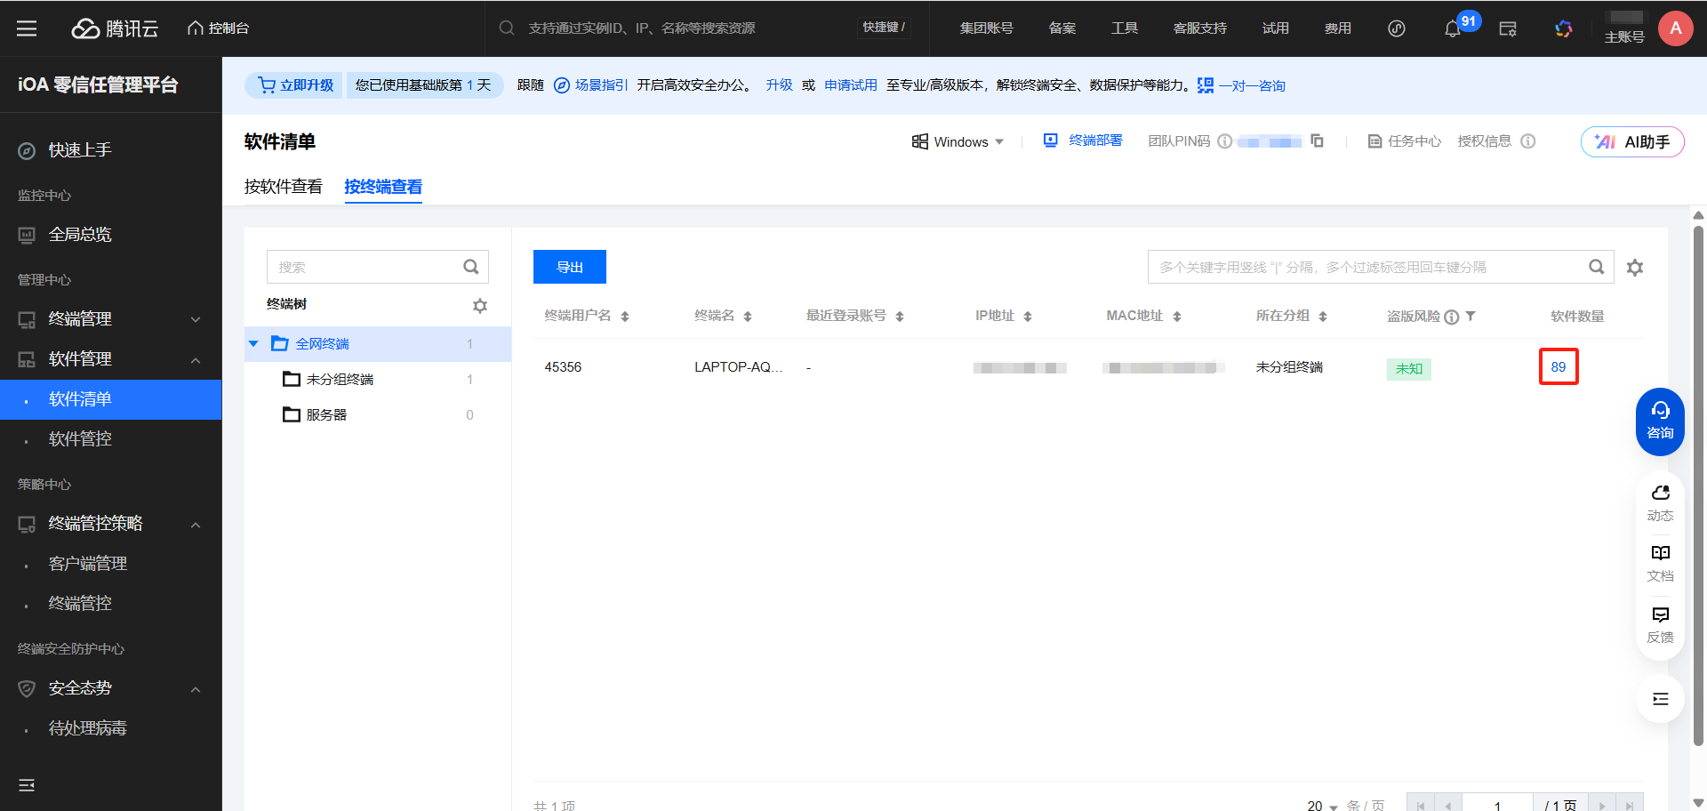1707x811 pixels.
Task: Open 动态 updates panel
Action: [1660, 503]
